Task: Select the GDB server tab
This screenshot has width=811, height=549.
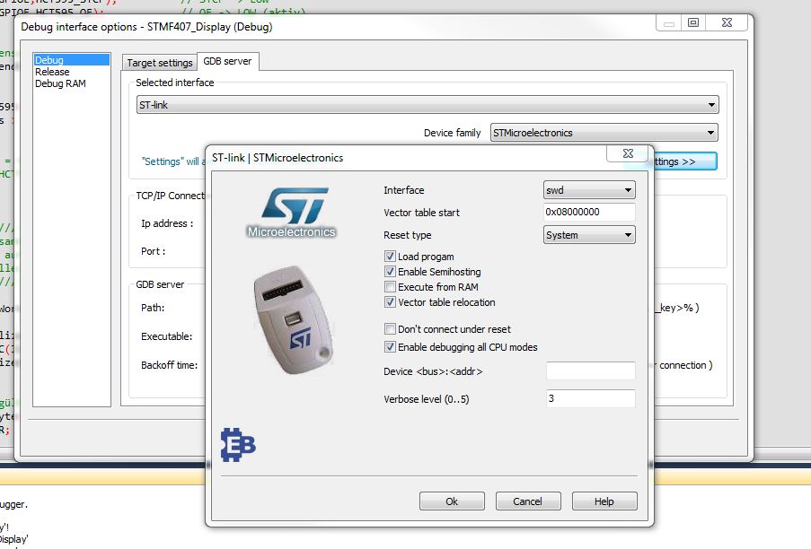Action: pos(227,61)
